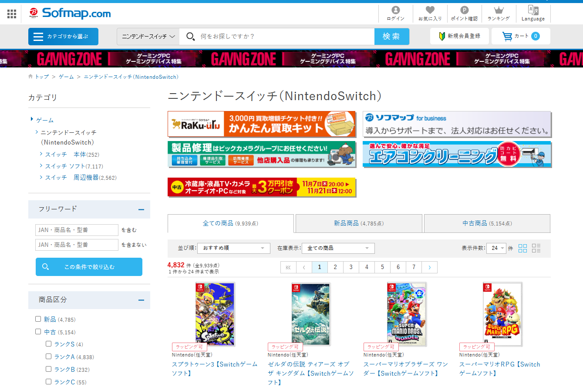Open the ゼルダの伝説 product title link
The width and height of the screenshot is (583, 387).
(x=311, y=373)
